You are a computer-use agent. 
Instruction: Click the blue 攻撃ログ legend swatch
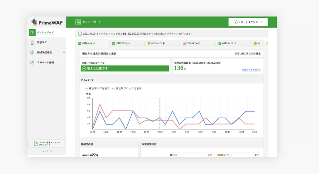pos(90,88)
